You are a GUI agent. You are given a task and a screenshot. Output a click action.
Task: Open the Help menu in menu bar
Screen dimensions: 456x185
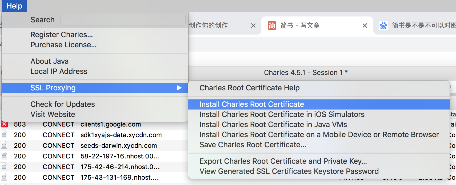tap(14, 6)
